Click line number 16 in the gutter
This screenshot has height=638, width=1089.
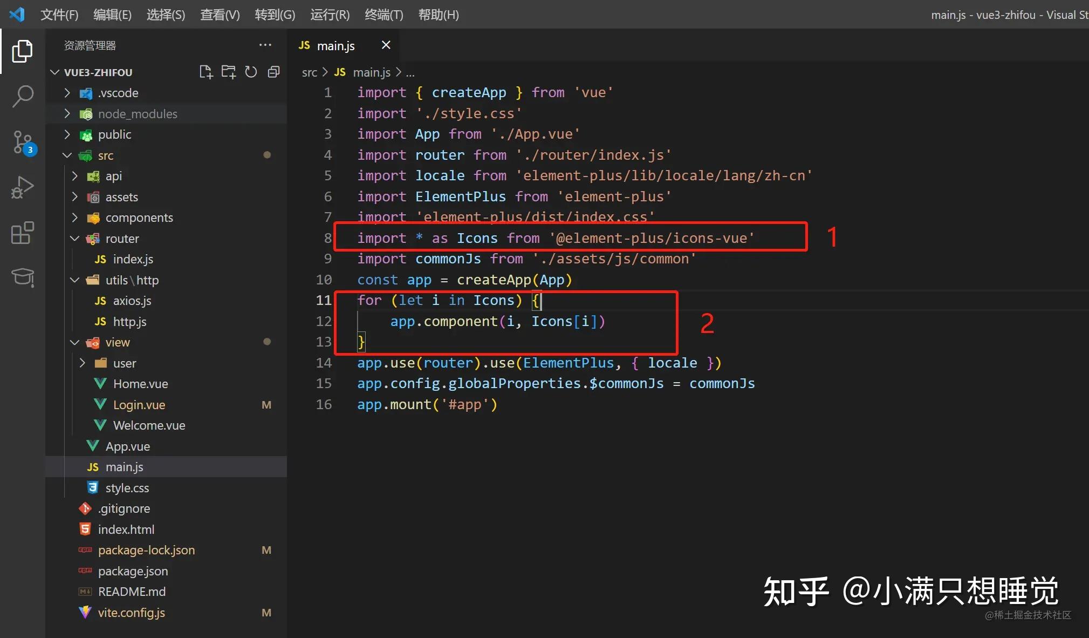(324, 404)
